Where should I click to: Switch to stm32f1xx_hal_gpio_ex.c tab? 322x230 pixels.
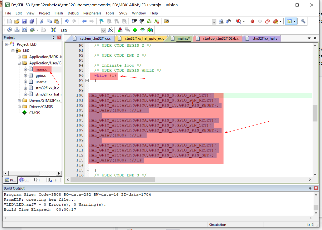click(141, 38)
